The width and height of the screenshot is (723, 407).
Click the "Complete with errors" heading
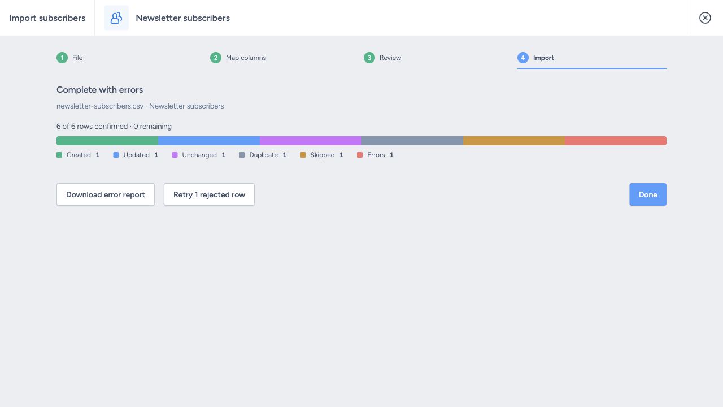100,90
